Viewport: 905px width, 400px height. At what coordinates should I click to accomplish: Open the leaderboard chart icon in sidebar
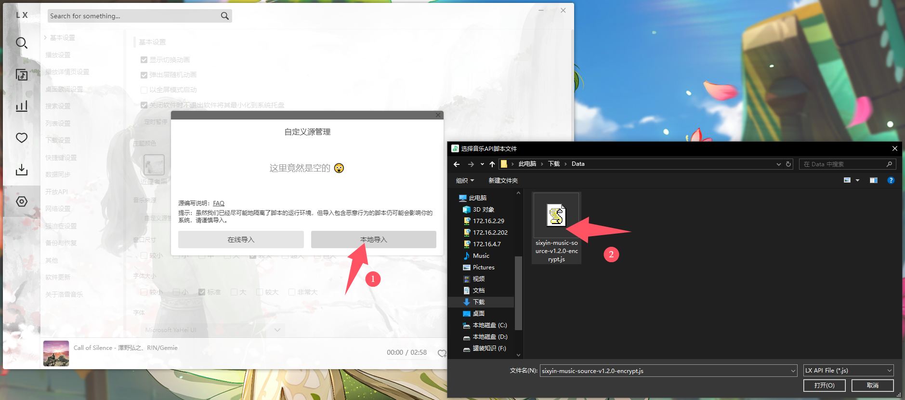(x=21, y=106)
